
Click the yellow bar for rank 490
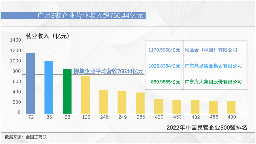click(231, 108)
